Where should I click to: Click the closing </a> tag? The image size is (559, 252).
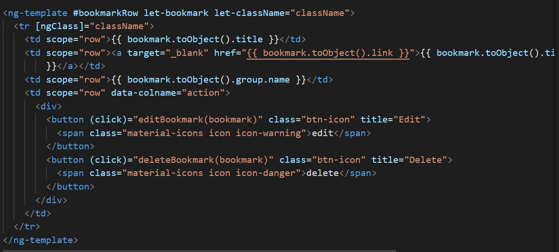pos(68,66)
